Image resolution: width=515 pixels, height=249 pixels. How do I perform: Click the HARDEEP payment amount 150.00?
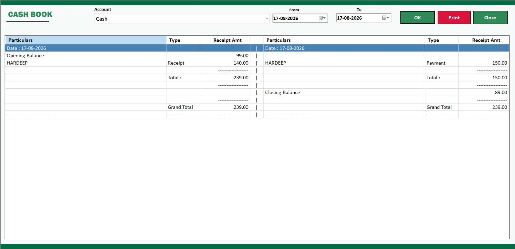[x=500, y=63]
